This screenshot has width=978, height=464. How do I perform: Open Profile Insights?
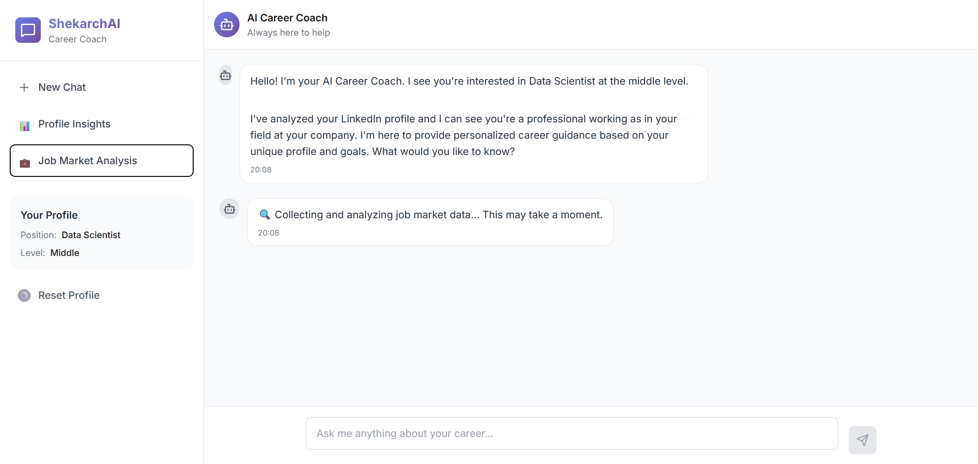74,124
